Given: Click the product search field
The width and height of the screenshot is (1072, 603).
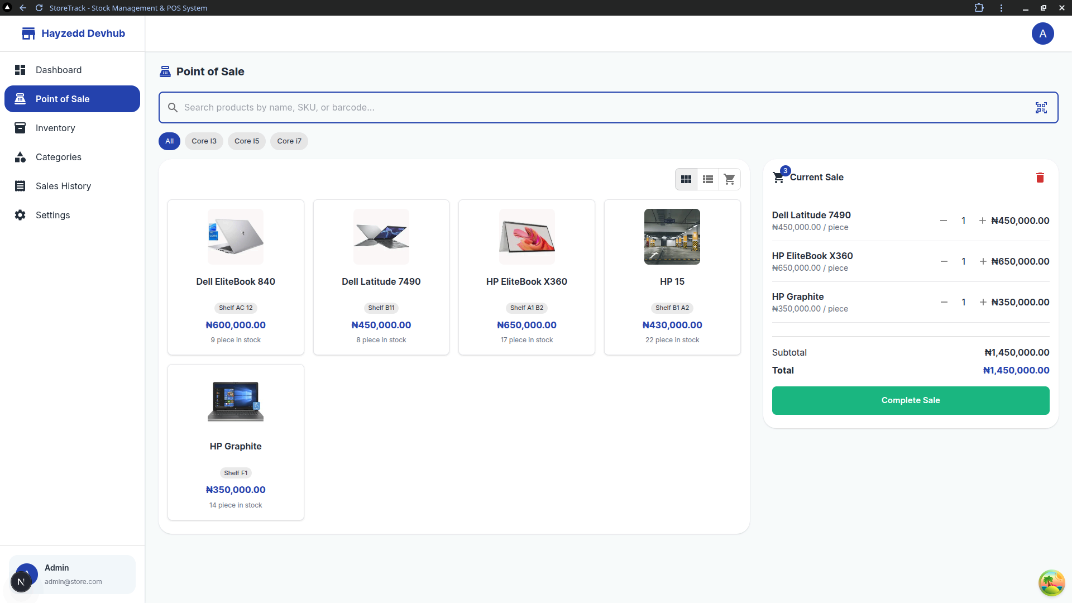Looking at the screenshot, I should pos(608,108).
